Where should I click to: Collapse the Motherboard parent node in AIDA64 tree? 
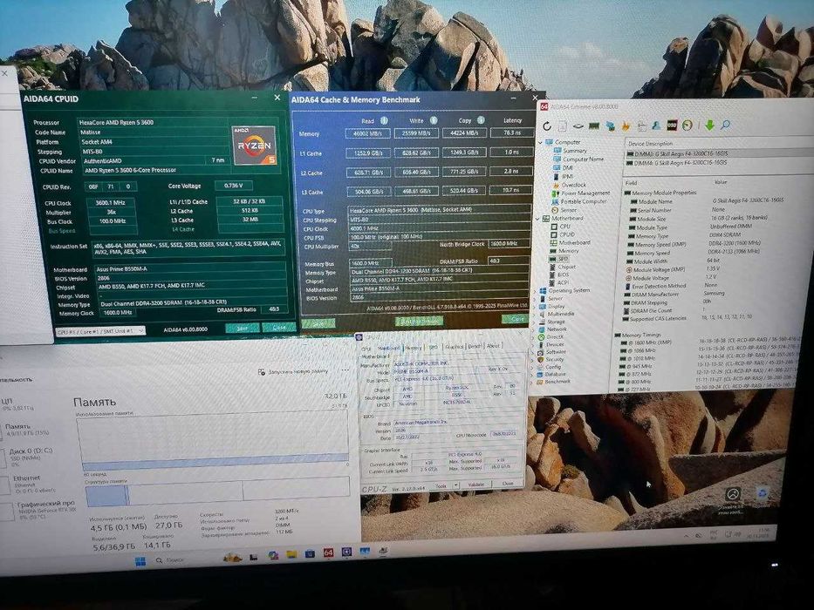[x=537, y=219]
